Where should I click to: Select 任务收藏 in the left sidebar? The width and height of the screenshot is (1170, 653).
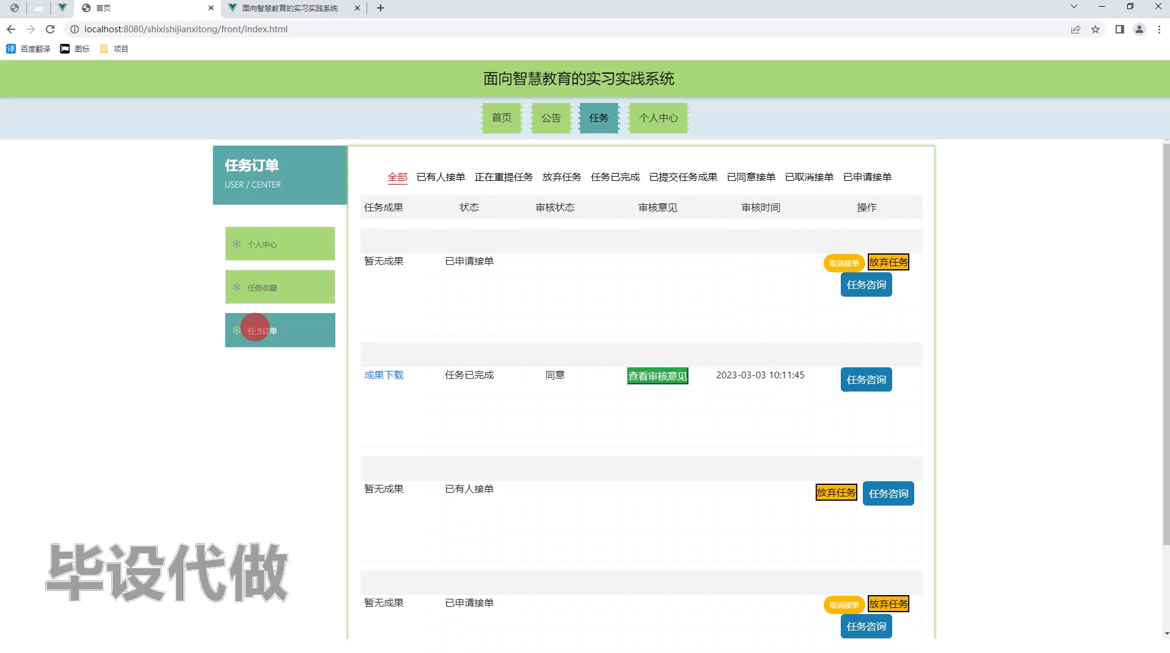[x=280, y=287]
